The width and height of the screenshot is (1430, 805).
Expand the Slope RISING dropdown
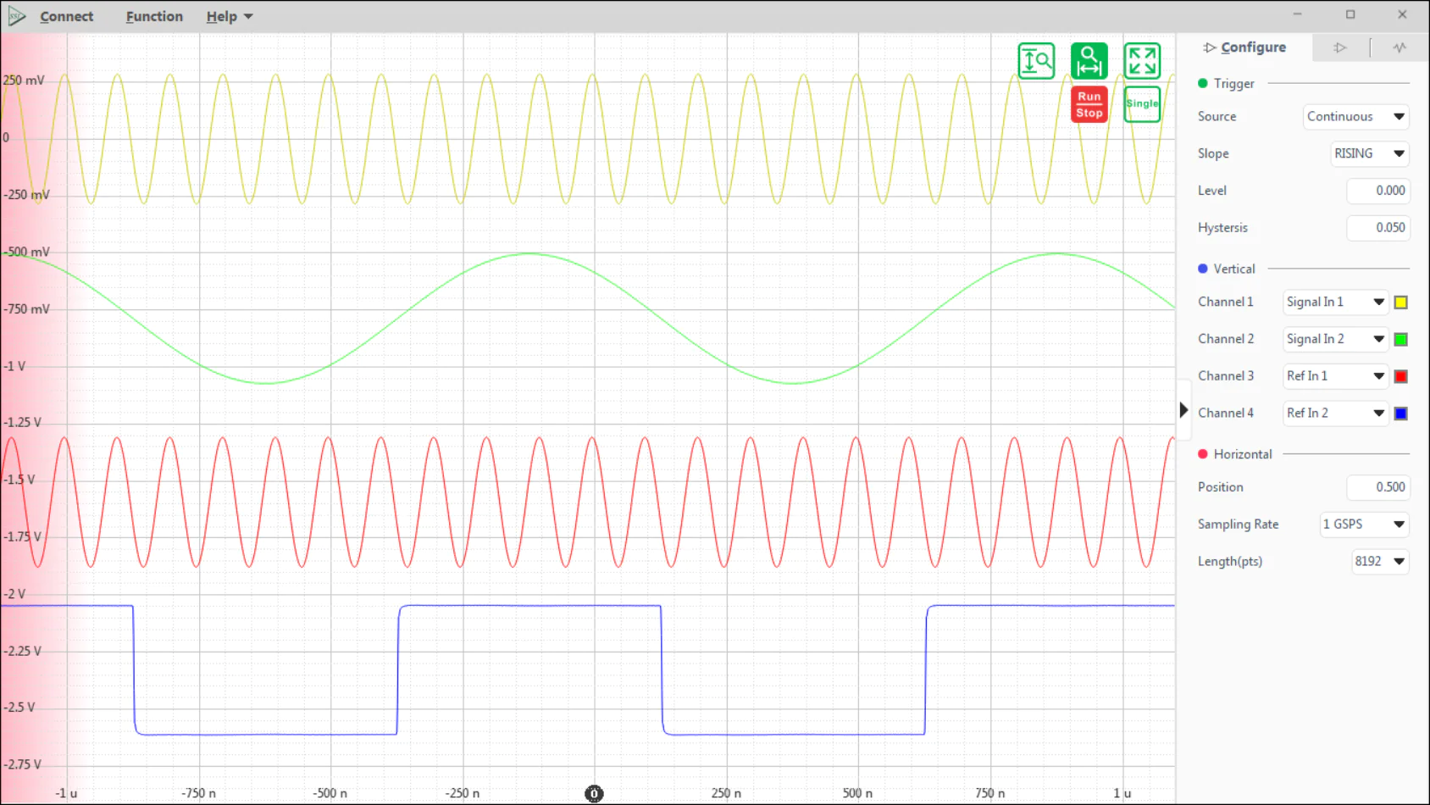[1368, 153]
